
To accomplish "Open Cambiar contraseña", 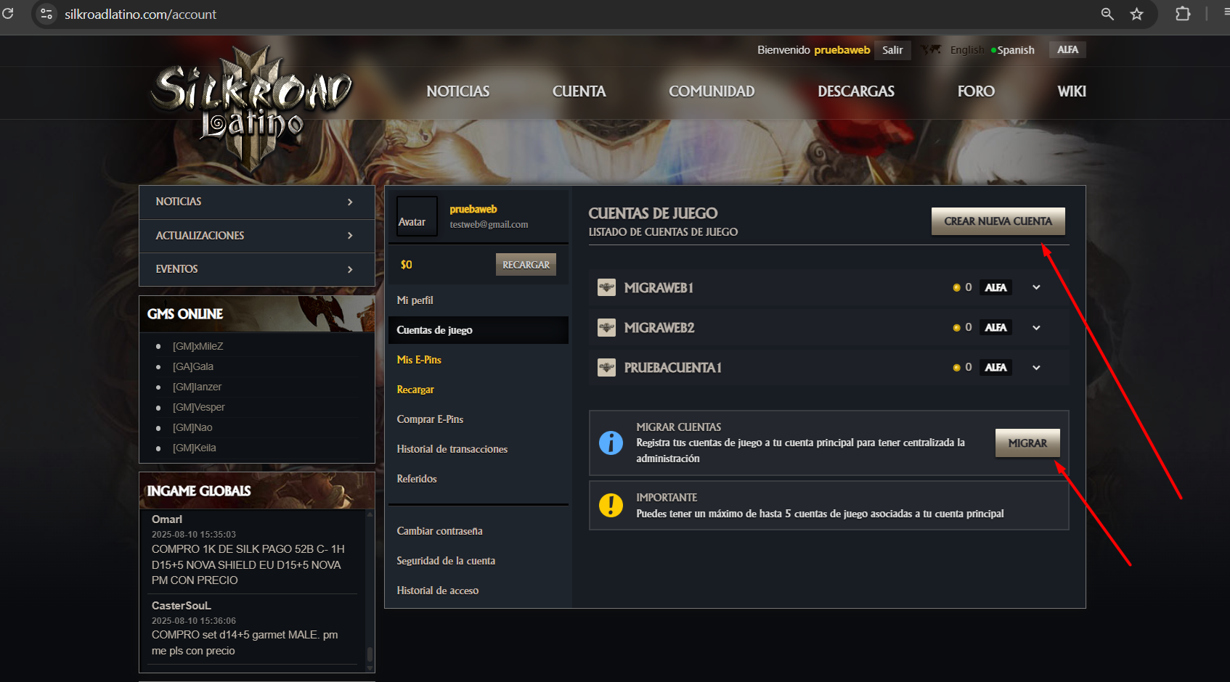I will pos(439,531).
